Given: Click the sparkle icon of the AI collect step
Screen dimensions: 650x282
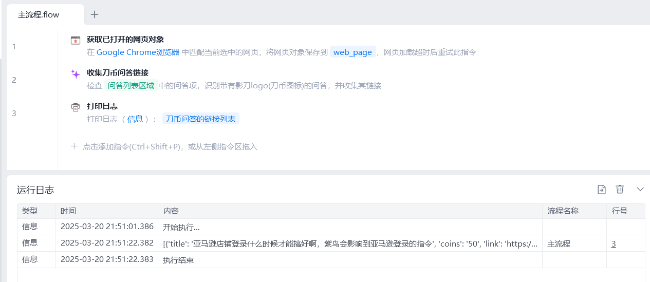Looking at the screenshot, I should (x=76, y=73).
